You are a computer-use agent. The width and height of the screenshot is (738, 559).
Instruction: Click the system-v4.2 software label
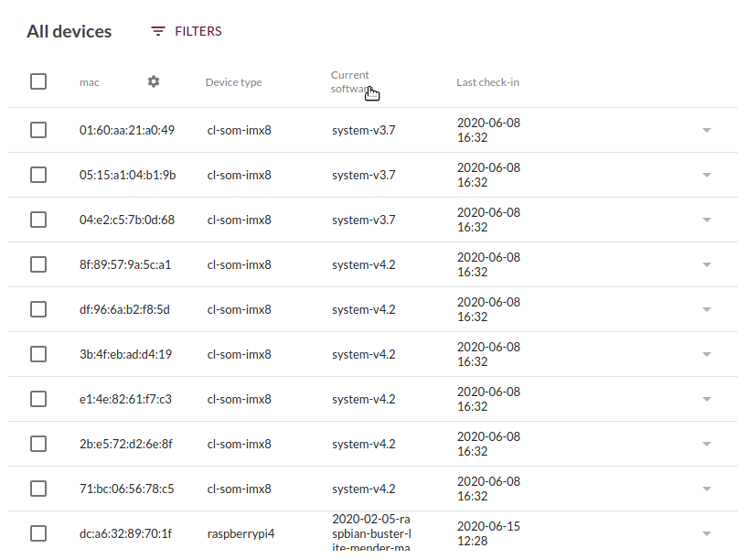pos(358,263)
